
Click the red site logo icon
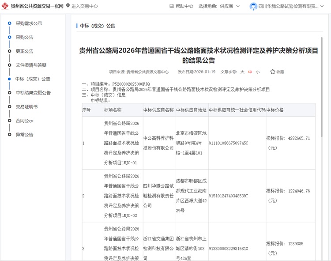(5, 6)
